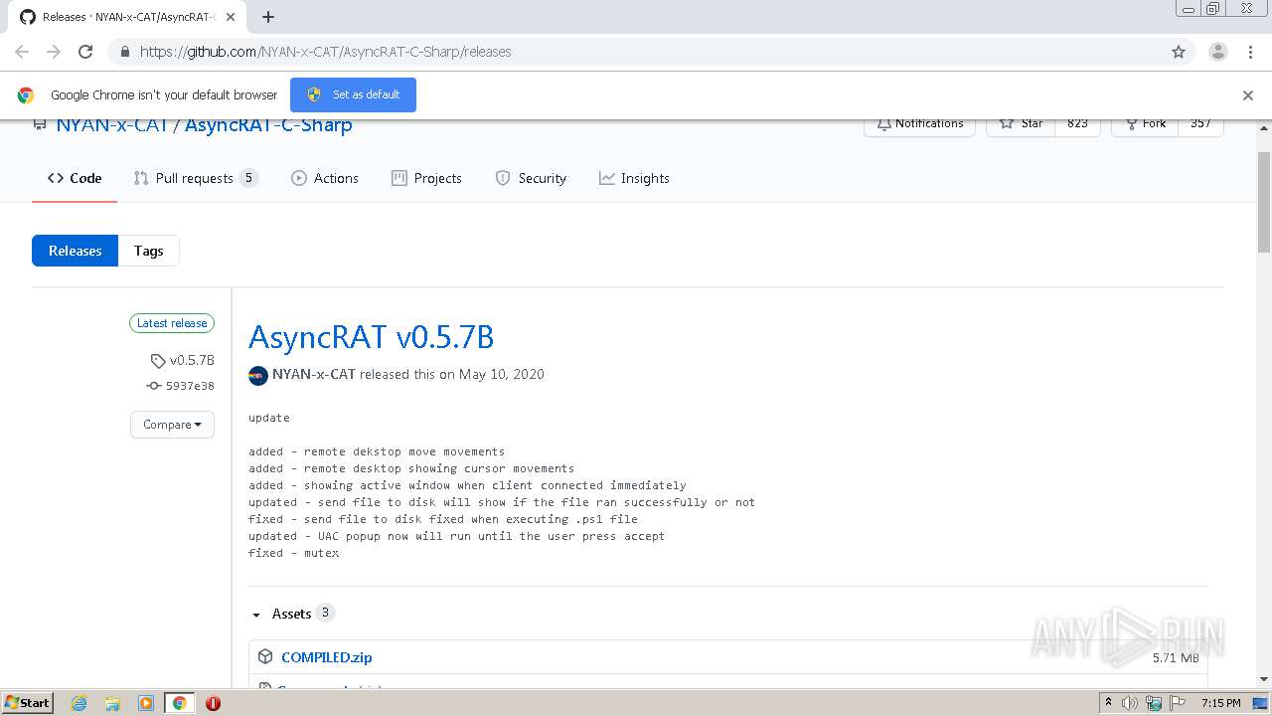
Task: Dismiss the default browser notification bar
Action: point(1248,95)
